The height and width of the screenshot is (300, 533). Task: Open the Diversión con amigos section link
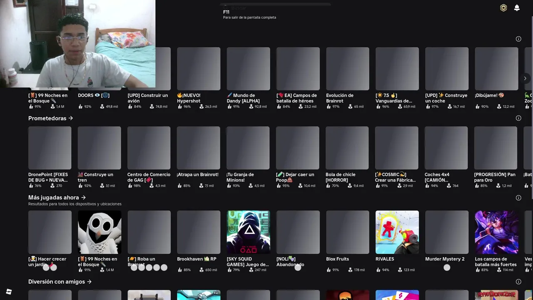(x=60, y=282)
